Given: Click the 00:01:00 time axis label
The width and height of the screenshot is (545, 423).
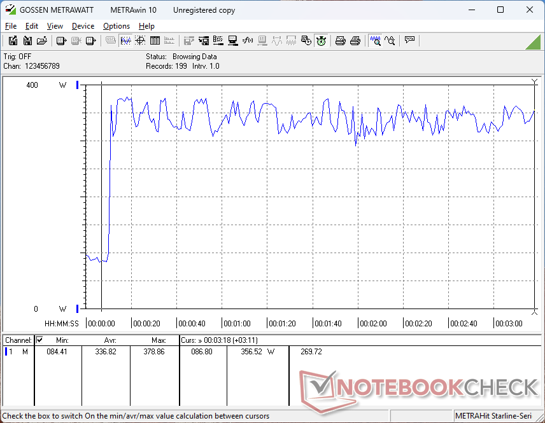Looking at the screenshot, I should pos(237,324).
